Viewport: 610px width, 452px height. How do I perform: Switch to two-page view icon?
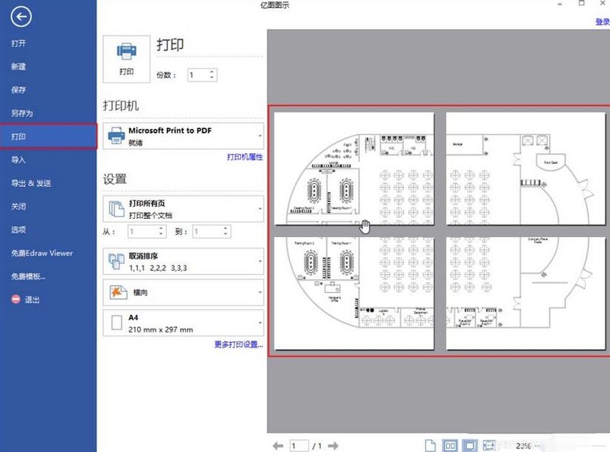click(450, 445)
